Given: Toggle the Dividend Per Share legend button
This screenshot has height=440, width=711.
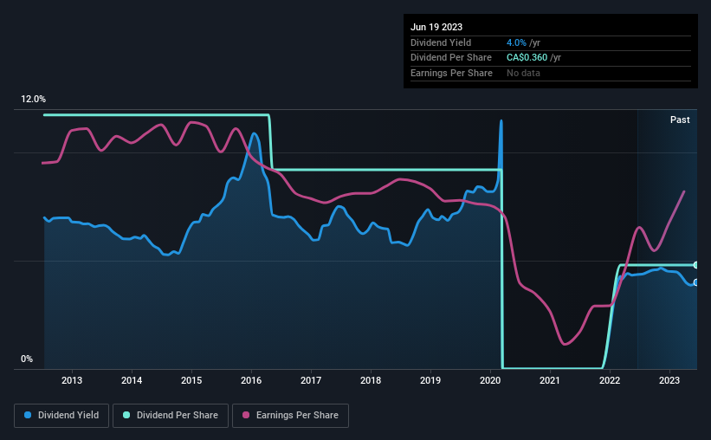Looking at the screenshot, I should pyautogui.click(x=171, y=416).
